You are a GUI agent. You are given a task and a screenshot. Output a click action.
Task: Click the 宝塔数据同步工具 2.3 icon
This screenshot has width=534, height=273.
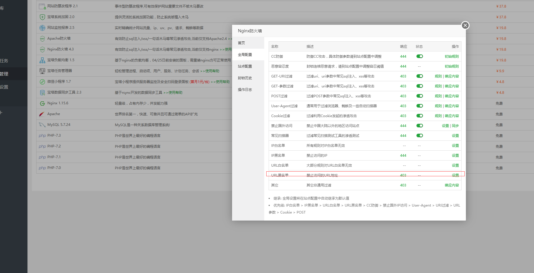42,92
